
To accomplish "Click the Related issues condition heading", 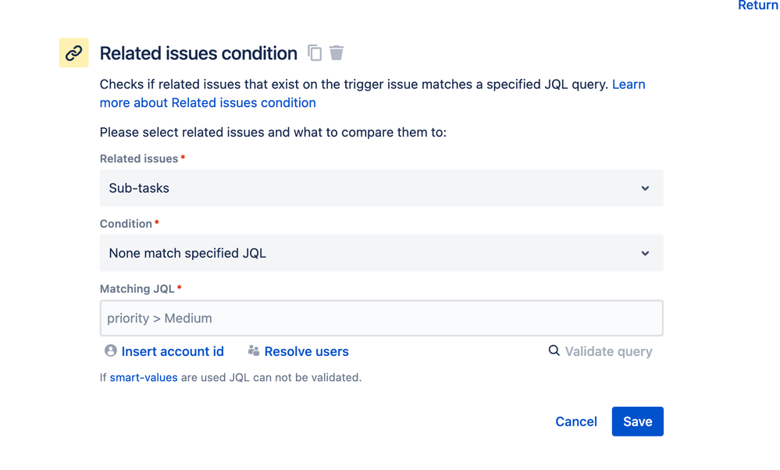I will (198, 53).
